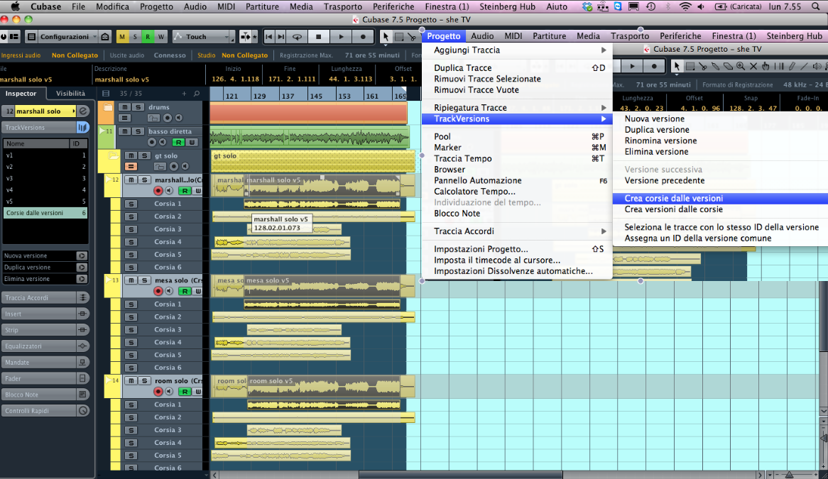The width and height of the screenshot is (828, 479).
Task: Click the Fader section icon in Inspector
Action: coord(82,378)
